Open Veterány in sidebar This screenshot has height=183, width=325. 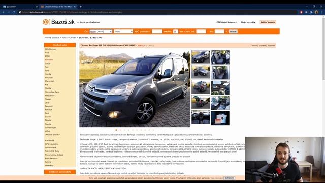coord(49,166)
